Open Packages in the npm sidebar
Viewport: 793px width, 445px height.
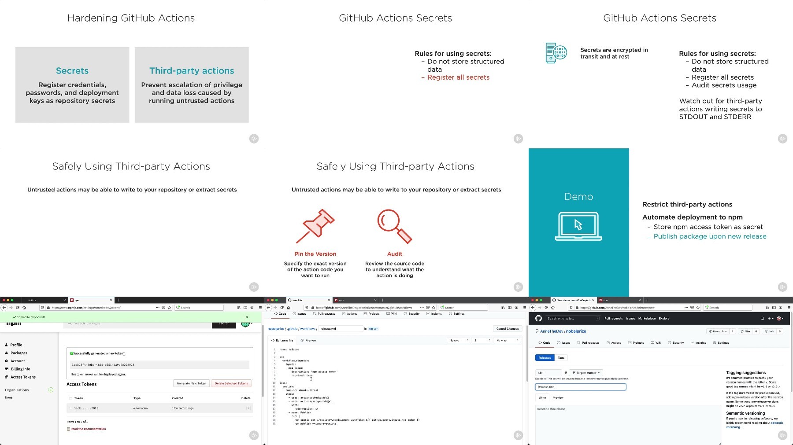click(16, 353)
